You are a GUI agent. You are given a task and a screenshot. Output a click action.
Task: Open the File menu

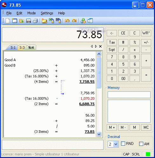tap(9, 13)
